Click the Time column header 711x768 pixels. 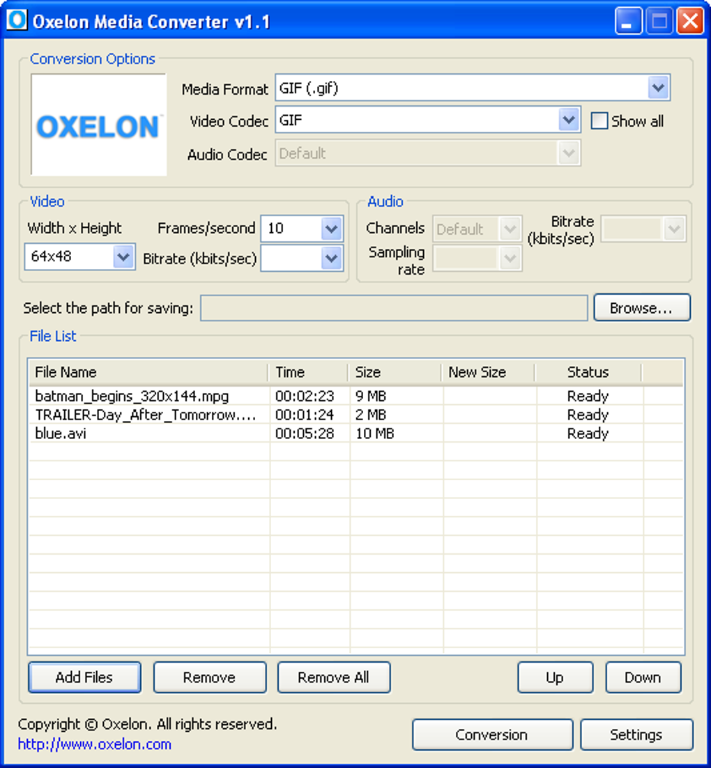pos(308,372)
